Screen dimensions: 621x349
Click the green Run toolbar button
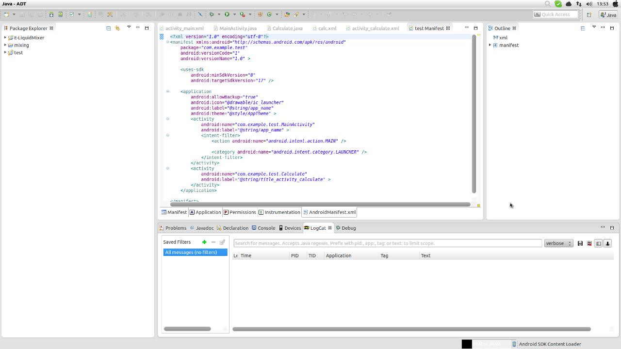point(227,15)
